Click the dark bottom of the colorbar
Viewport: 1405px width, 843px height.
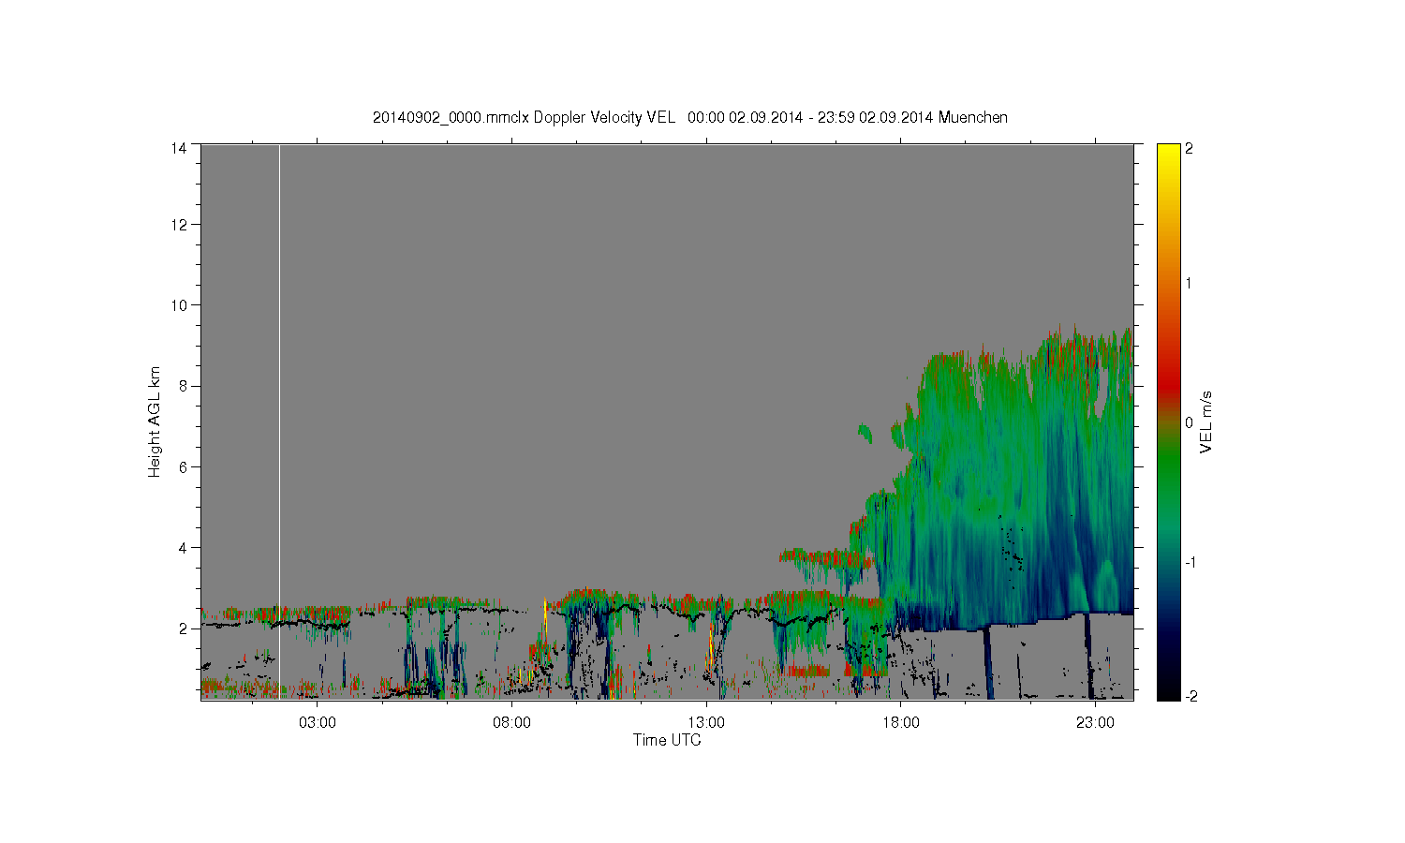1168,691
